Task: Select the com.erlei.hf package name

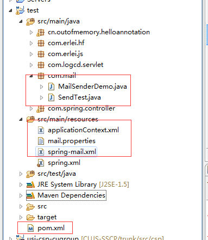Action: click(x=66, y=43)
